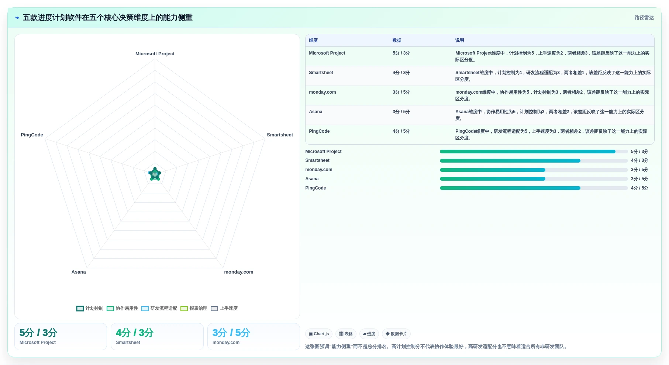Click the 数据卡片 tag chip
Image resolution: width=669 pixels, height=365 pixels.
[x=396, y=334]
